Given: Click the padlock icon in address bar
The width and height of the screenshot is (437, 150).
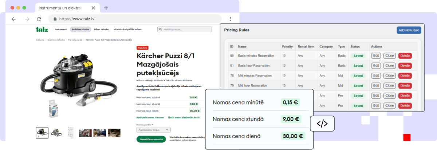Looking at the screenshot, I should pyautogui.click(x=55, y=19).
